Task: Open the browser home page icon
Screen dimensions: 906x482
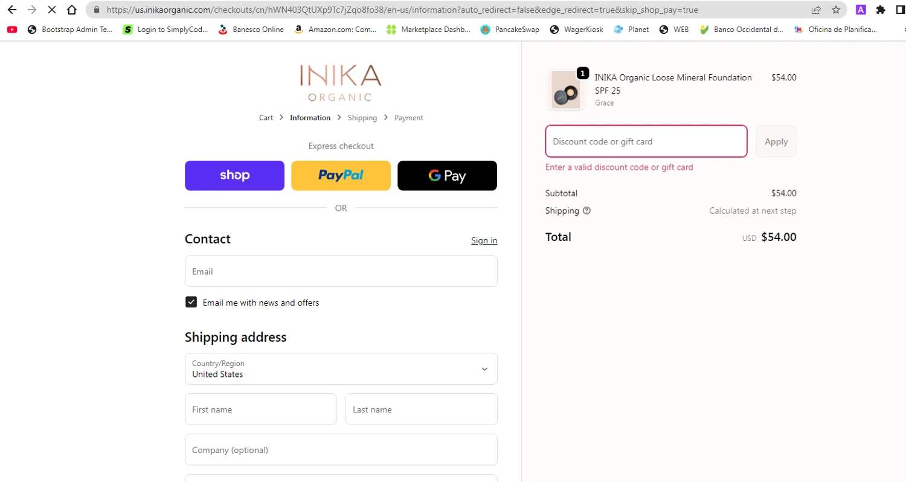Action: (x=72, y=10)
